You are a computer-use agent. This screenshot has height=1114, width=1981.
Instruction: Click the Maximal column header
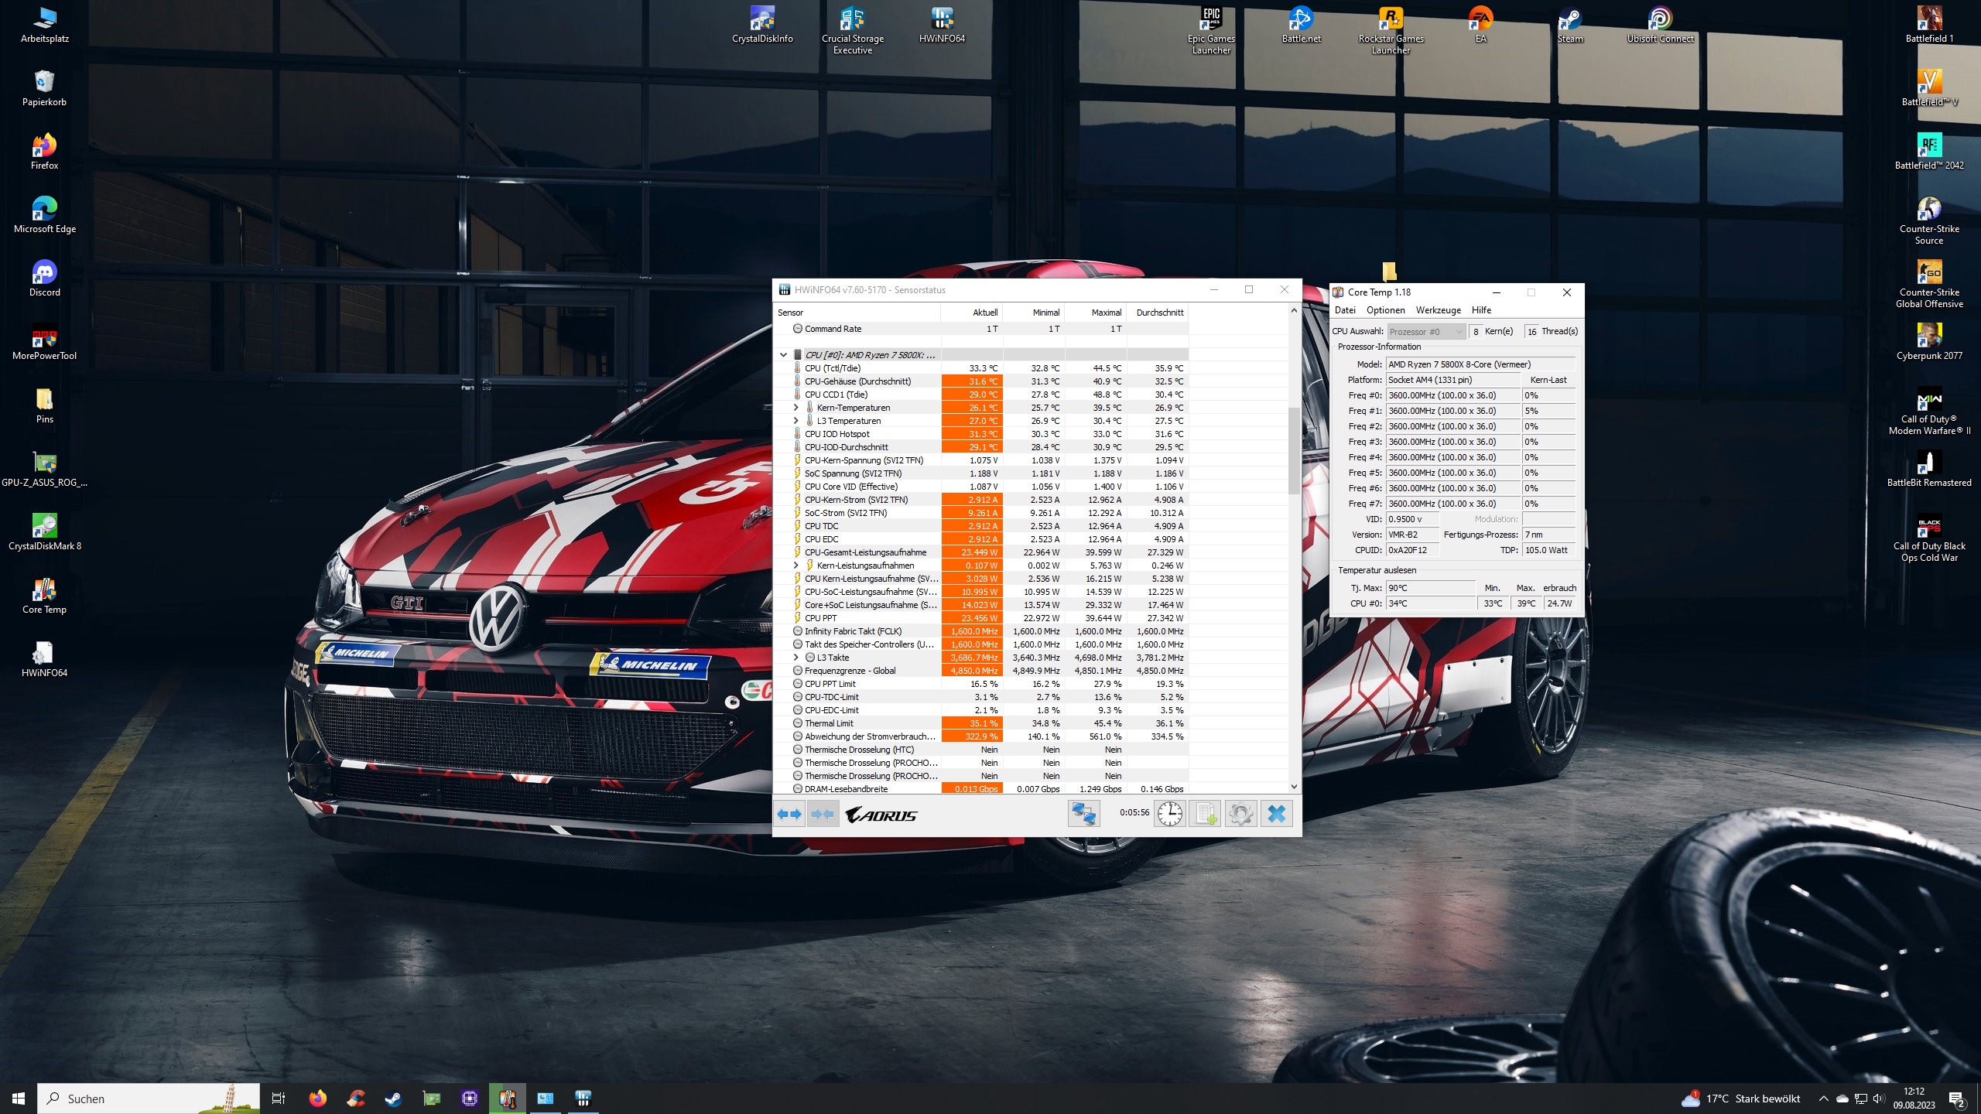1106,313
